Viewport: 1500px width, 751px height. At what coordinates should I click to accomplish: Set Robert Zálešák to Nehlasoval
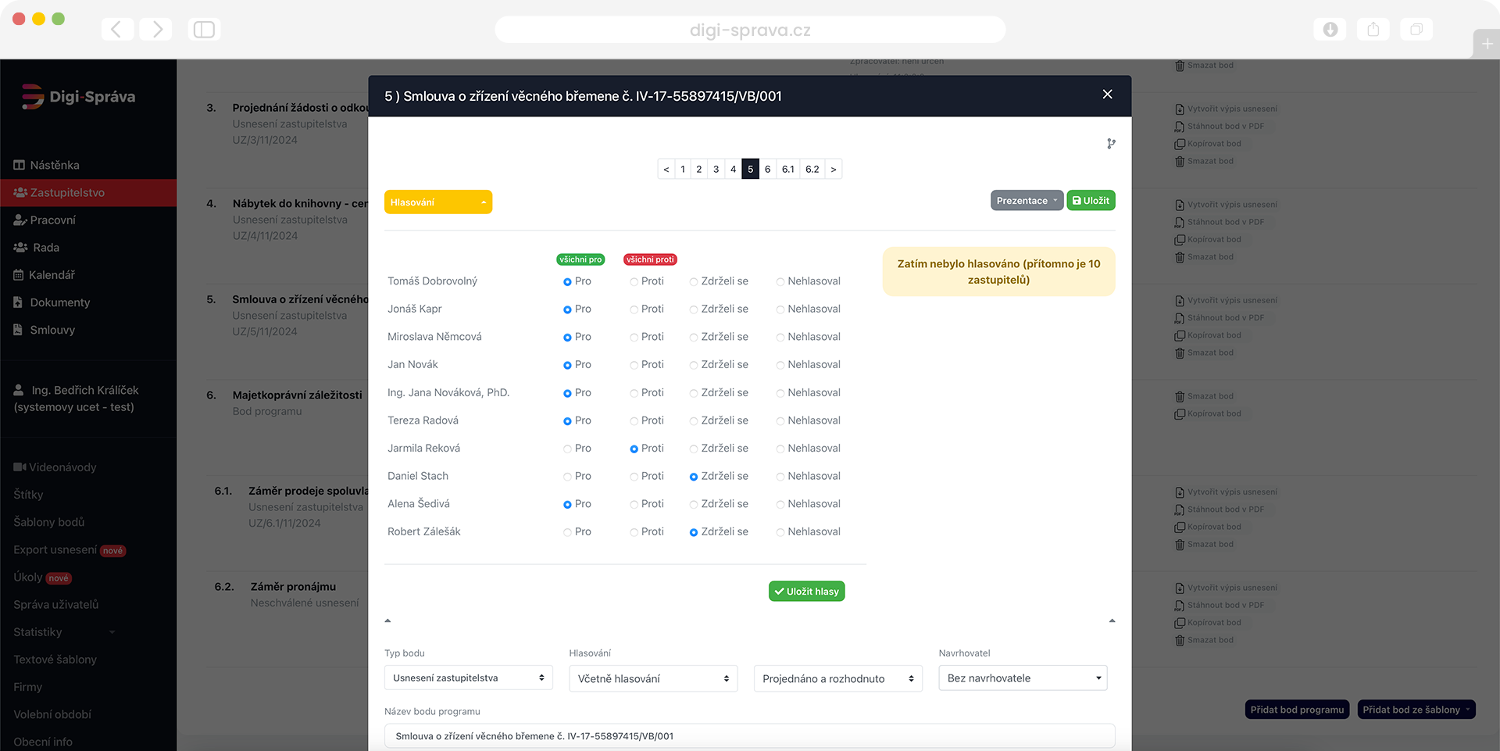point(780,533)
